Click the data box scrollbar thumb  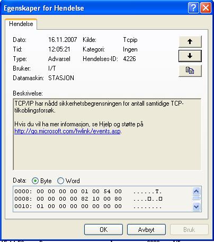197,198
